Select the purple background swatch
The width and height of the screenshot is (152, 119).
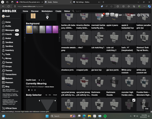coord(49,30)
